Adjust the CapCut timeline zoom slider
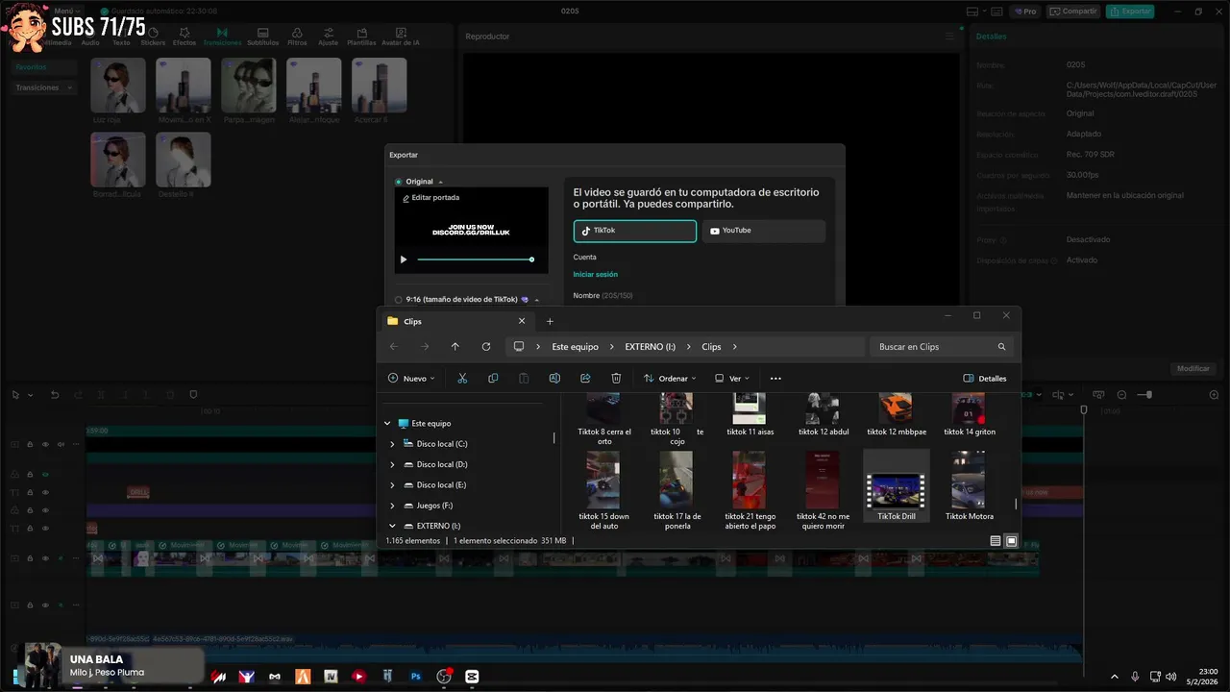The width and height of the screenshot is (1230, 692). coord(1150,395)
